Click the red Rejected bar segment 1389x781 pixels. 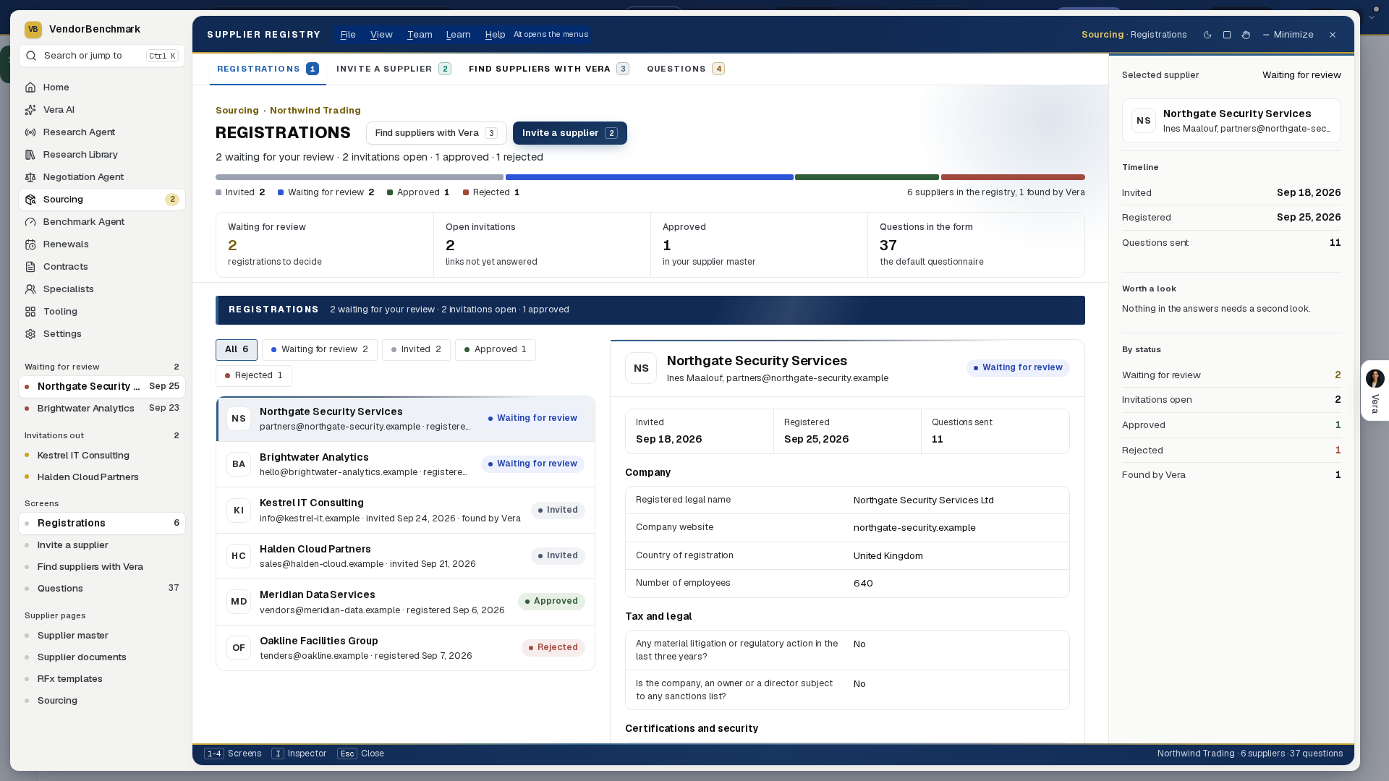click(x=1013, y=177)
